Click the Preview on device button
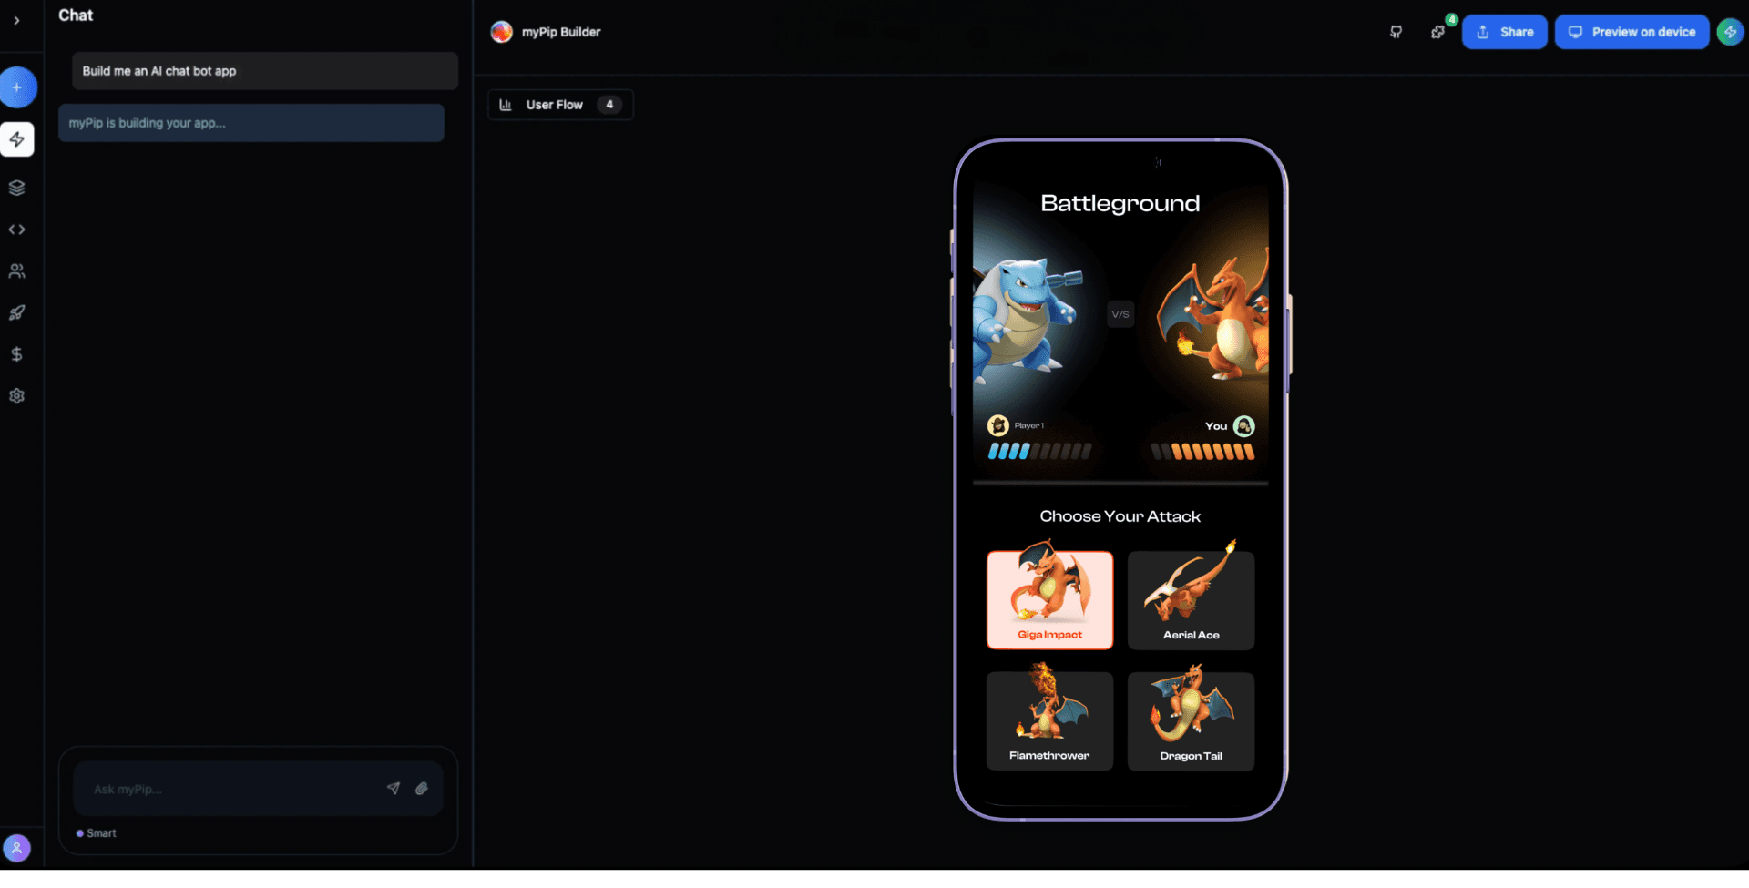 pyautogui.click(x=1631, y=32)
